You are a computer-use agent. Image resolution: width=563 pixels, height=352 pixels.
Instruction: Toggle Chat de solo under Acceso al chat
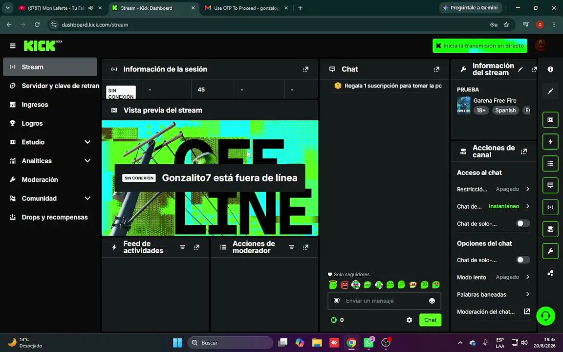(523, 223)
